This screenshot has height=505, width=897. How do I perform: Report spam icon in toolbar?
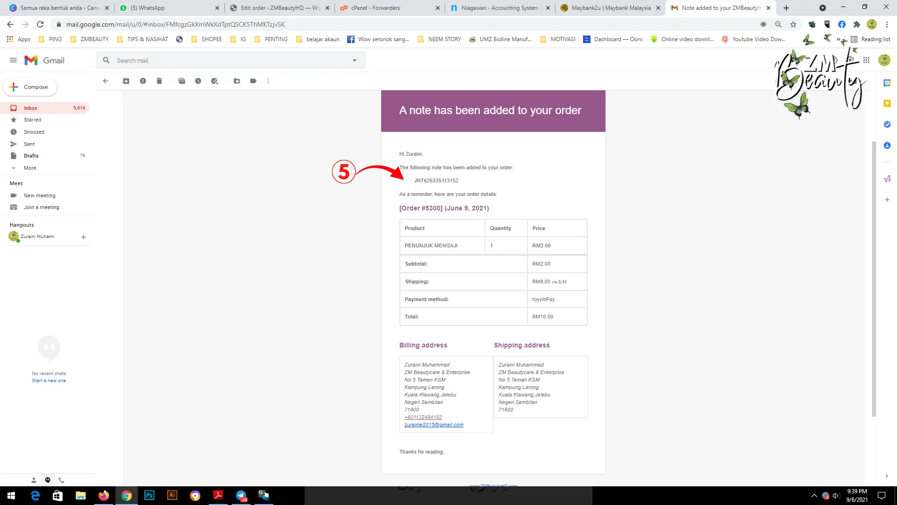click(x=143, y=81)
